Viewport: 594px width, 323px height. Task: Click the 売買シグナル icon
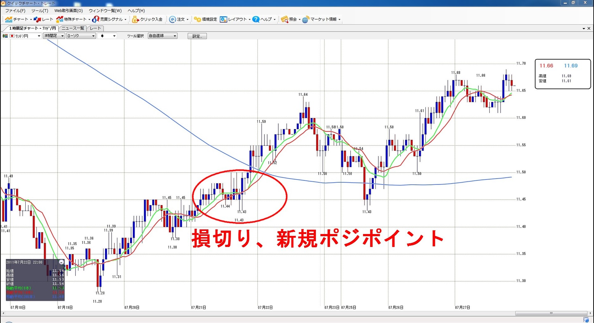pos(96,20)
